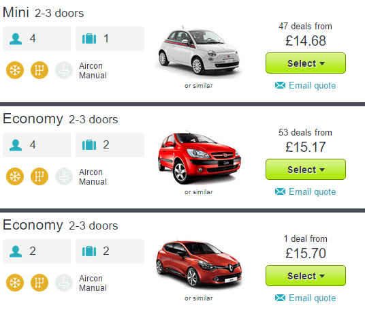The height and width of the screenshot is (312, 365).
Task: Click the Mini 2-3 doors heading
Action: (44, 12)
